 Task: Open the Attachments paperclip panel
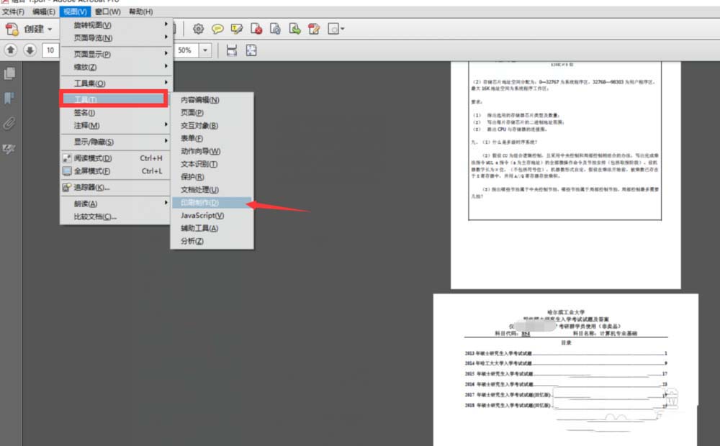coord(10,123)
